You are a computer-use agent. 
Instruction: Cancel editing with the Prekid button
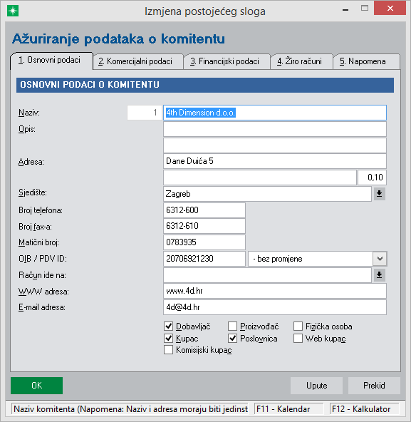pyautogui.click(x=374, y=386)
